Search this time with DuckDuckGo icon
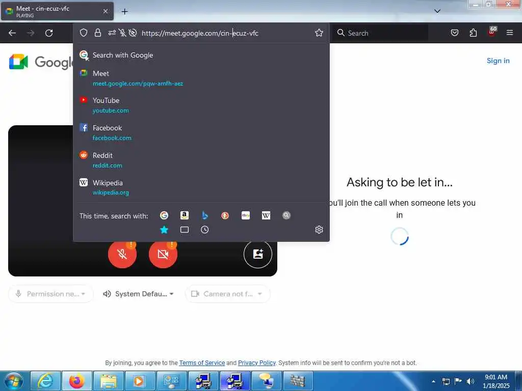 pyautogui.click(x=225, y=215)
